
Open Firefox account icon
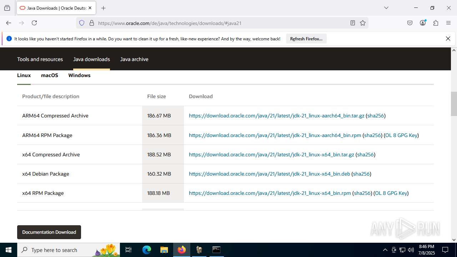(423, 23)
